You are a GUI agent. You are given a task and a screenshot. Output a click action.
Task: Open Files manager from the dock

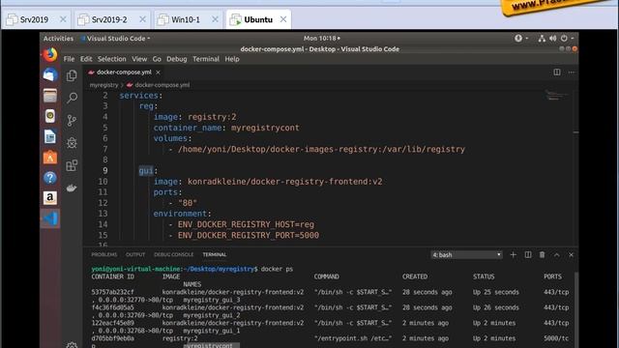click(50, 96)
